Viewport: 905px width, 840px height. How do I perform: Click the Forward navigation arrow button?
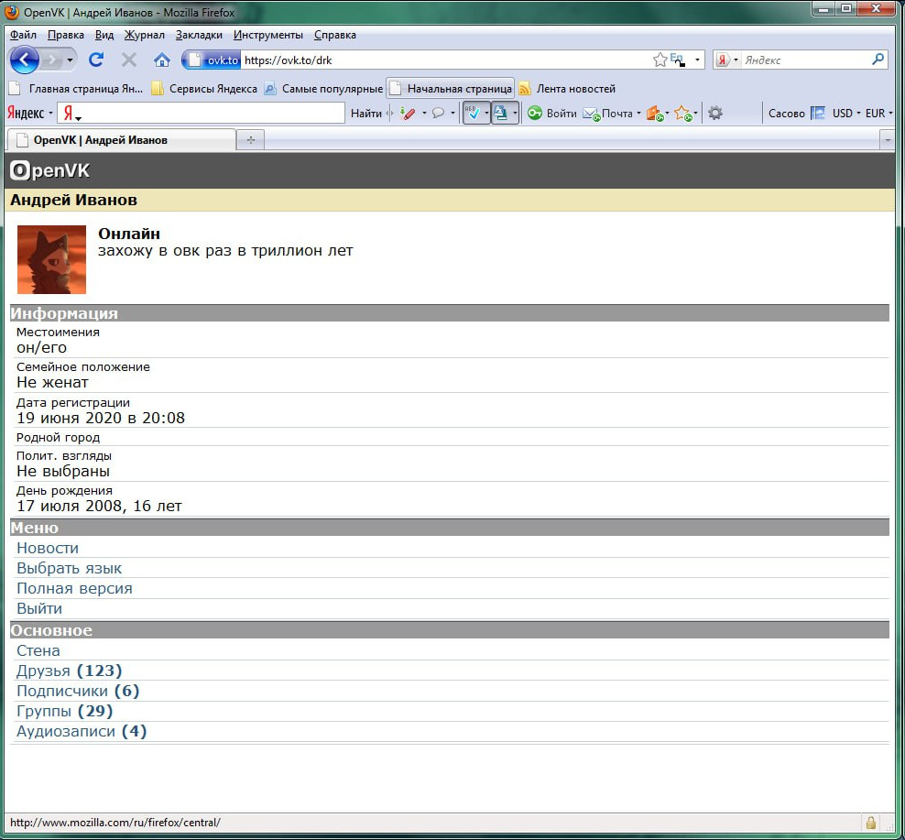pyautogui.click(x=52, y=60)
